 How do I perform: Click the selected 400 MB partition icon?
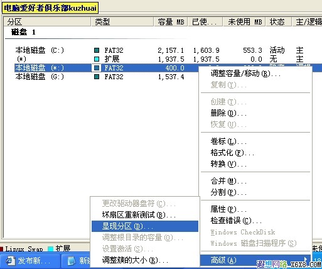97,68
